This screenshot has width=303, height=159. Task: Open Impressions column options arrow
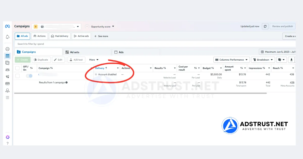[269, 68]
